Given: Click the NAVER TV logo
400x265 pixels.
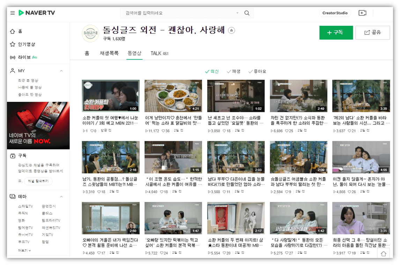Looking at the screenshot, I should click(37, 13).
